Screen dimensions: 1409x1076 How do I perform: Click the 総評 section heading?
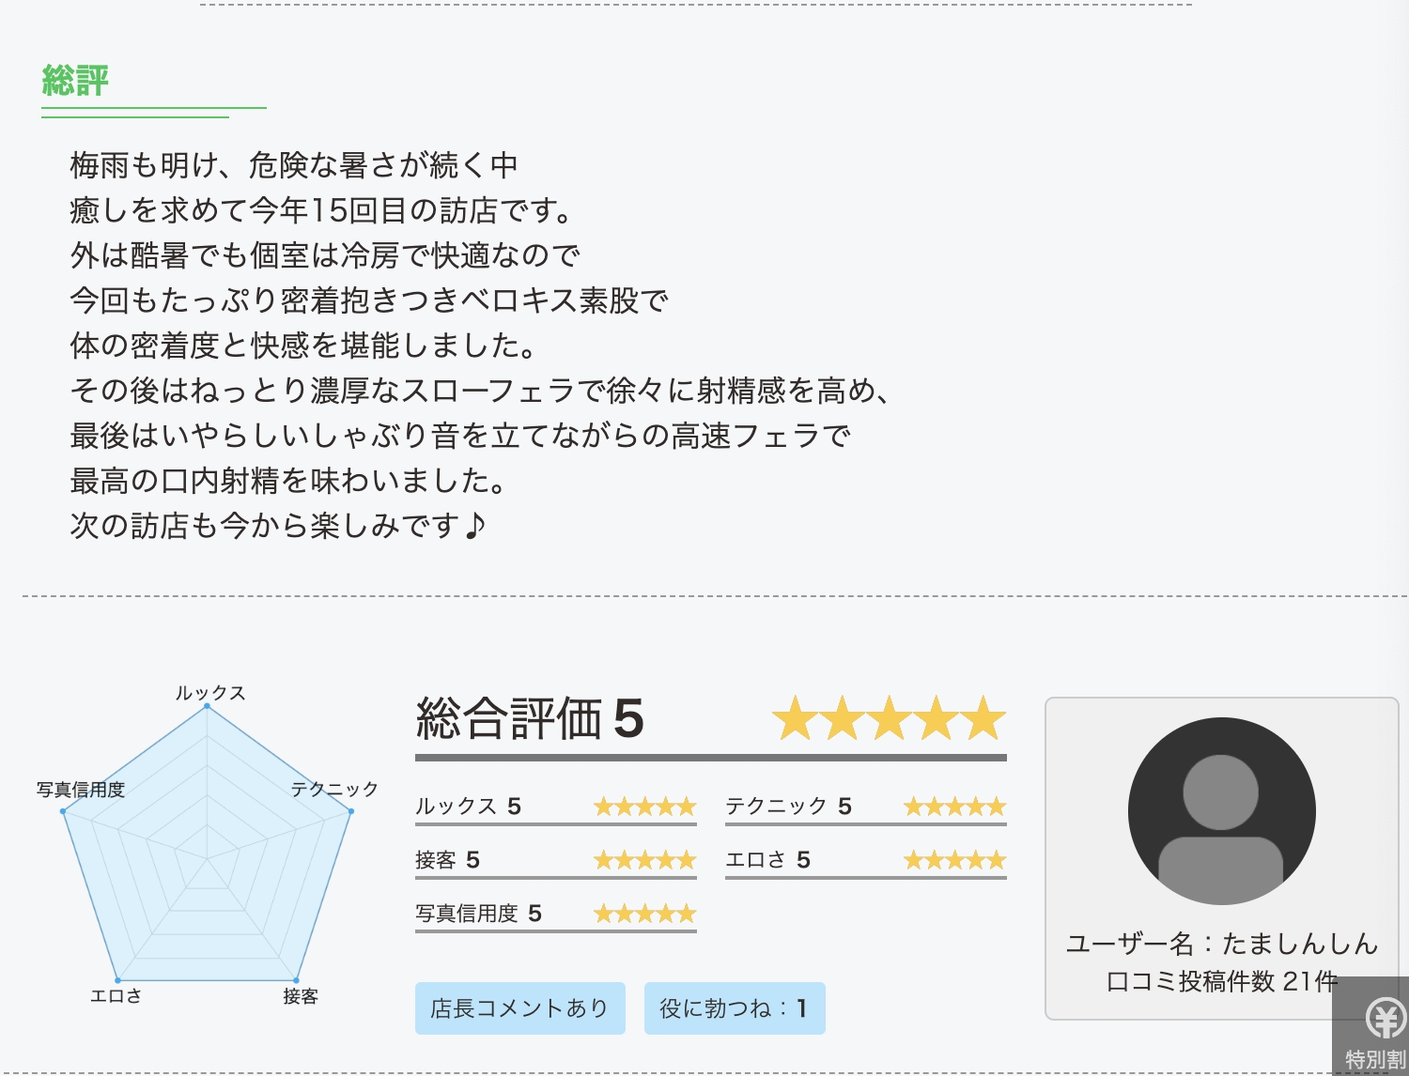coord(76,81)
